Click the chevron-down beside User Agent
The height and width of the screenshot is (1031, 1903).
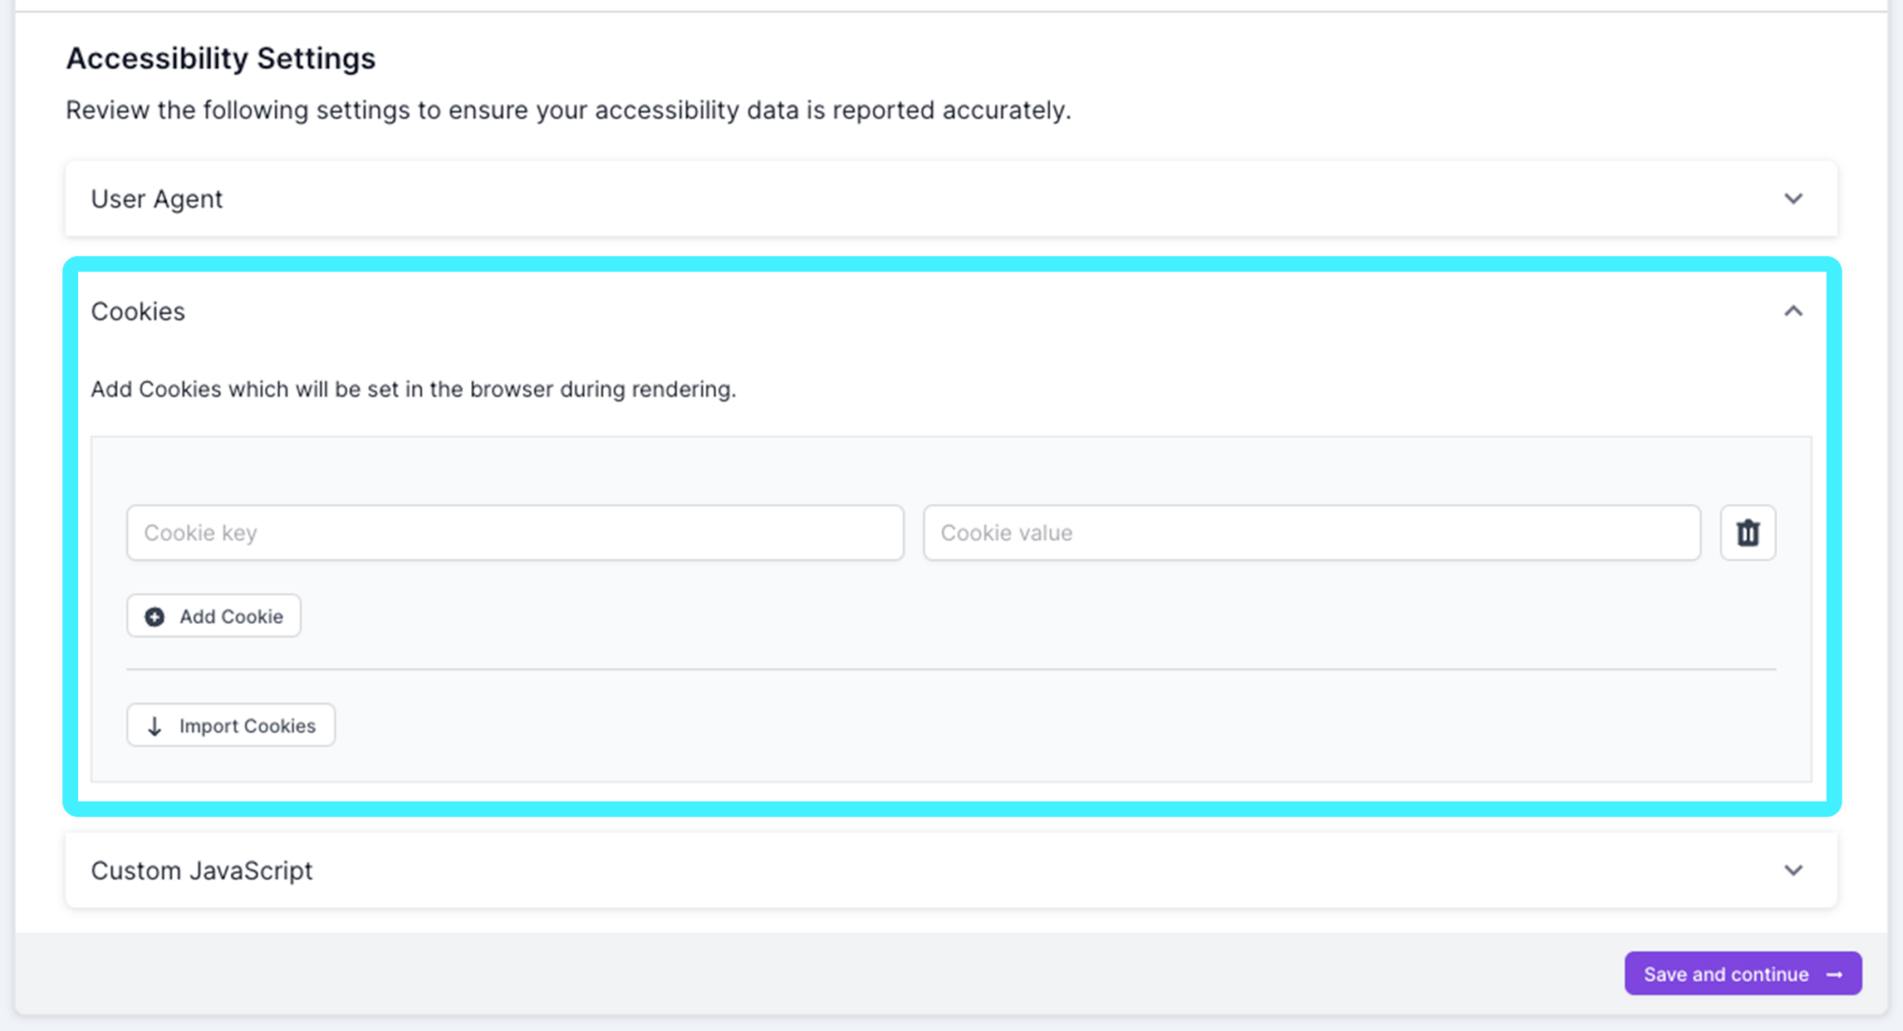tap(1794, 198)
